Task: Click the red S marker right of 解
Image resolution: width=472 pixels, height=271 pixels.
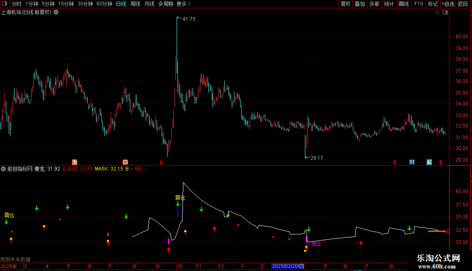Action: click(x=440, y=163)
